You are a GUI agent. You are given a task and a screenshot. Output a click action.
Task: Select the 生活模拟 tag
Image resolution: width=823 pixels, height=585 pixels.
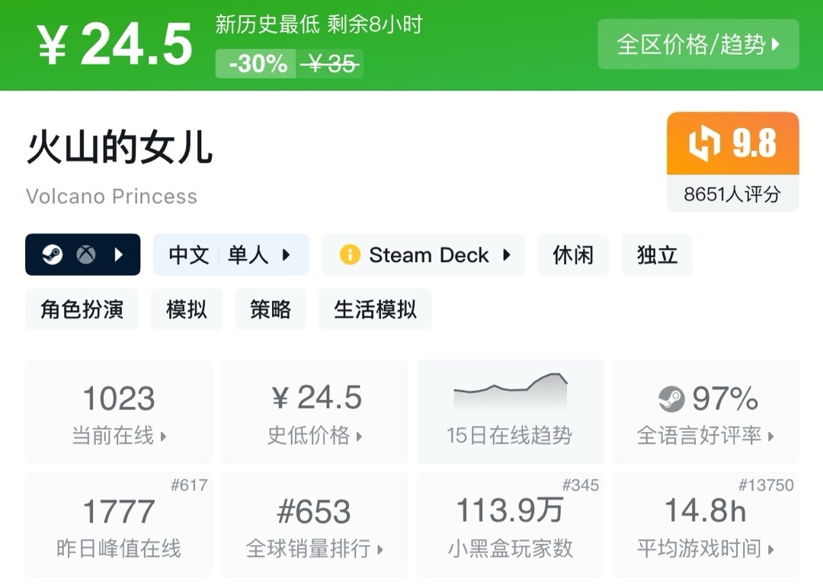375,309
